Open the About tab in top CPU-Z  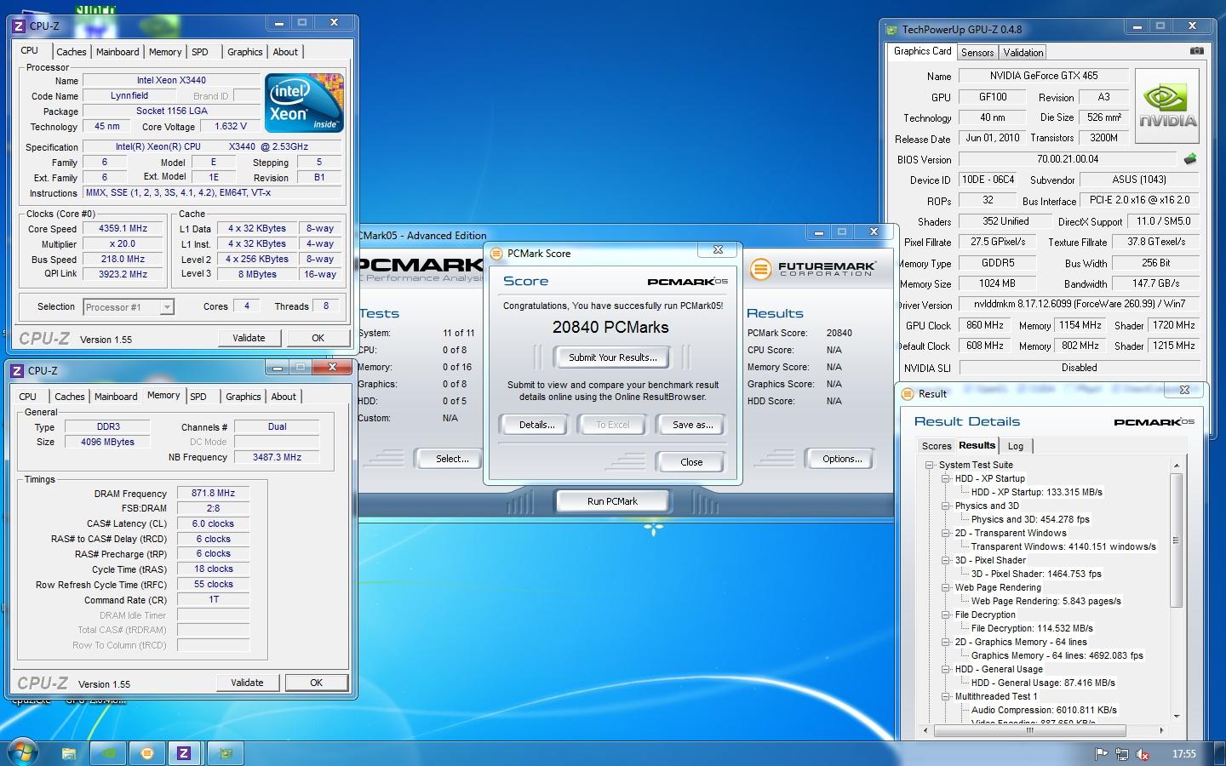(x=285, y=52)
